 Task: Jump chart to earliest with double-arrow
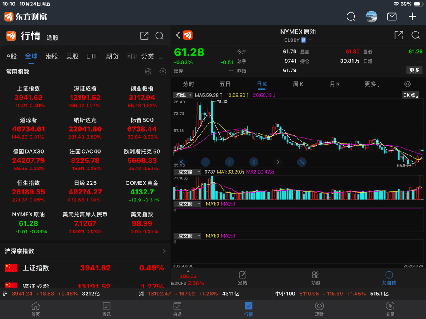tap(181, 162)
